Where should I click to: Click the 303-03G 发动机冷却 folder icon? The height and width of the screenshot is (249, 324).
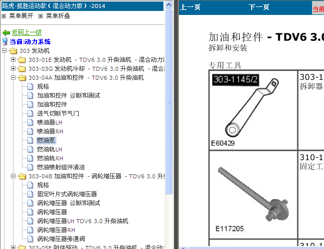[22, 69]
